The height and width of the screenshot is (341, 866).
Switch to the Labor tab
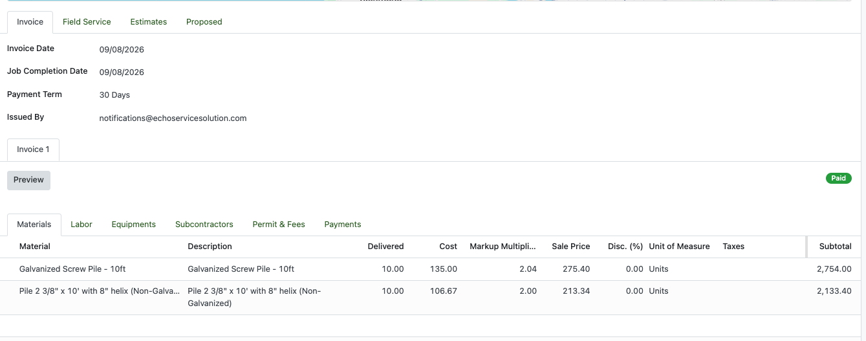(x=81, y=225)
